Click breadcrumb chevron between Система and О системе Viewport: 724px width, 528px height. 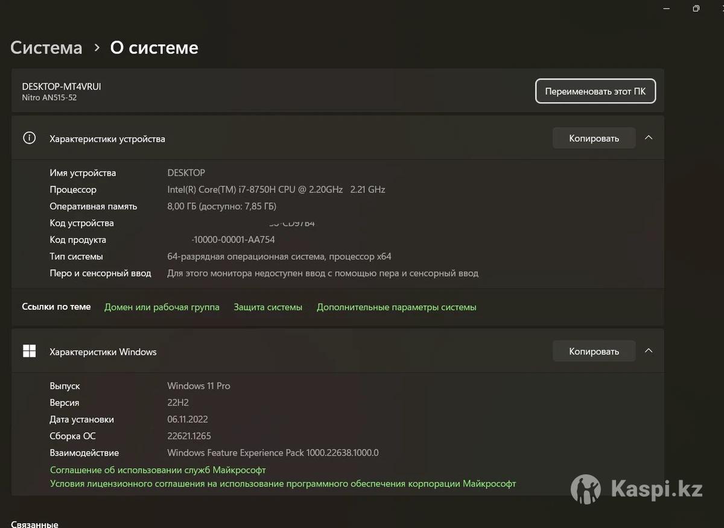97,48
